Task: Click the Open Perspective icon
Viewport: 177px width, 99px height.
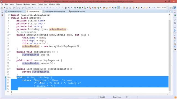Action: pos(171,8)
